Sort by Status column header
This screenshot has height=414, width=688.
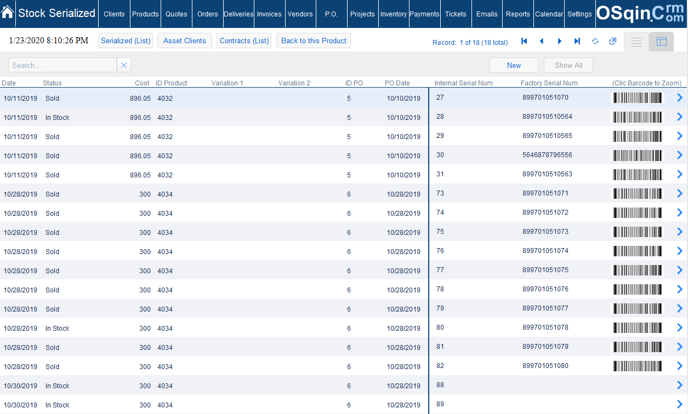52,83
